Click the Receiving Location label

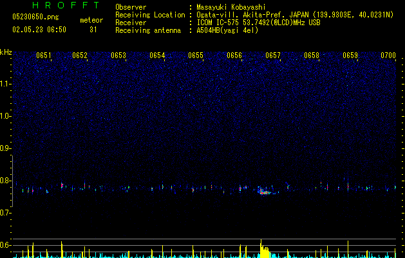point(150,15)
